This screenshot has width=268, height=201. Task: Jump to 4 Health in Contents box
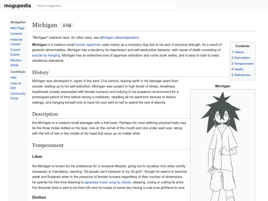237,69
